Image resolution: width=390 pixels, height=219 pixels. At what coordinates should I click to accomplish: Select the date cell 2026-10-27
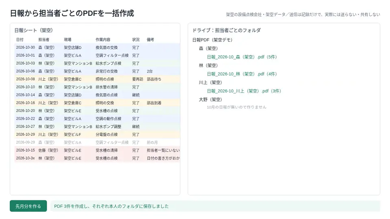(x=25, y=127)
